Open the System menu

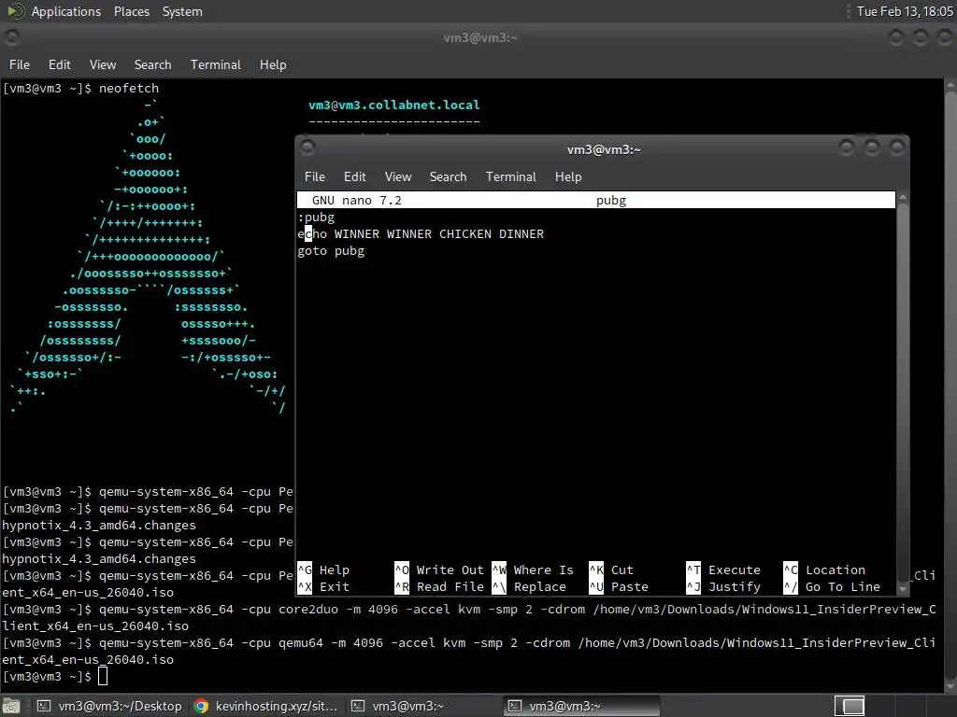[182, 11]
